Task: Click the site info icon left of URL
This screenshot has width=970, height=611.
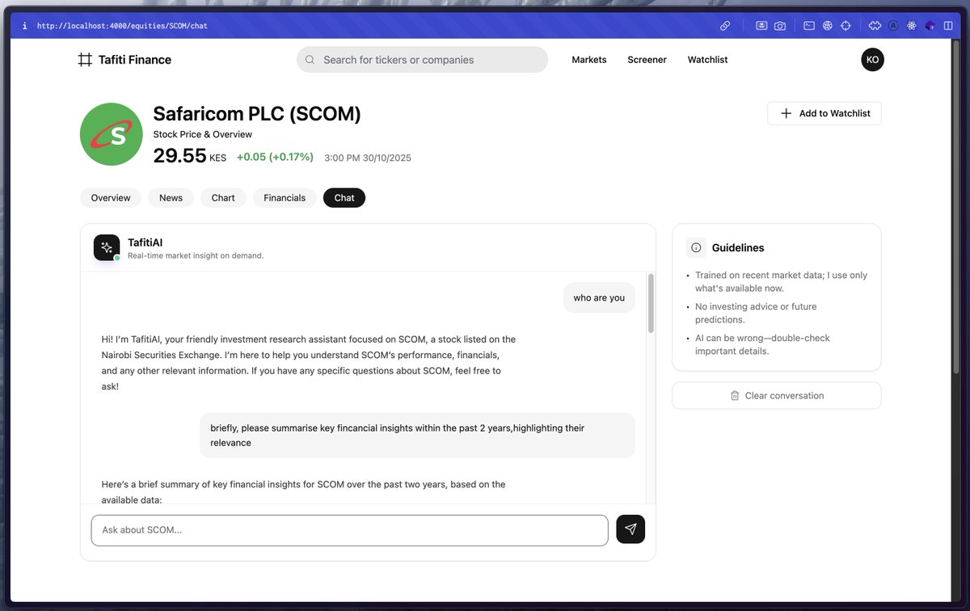Action: point(24,26)
